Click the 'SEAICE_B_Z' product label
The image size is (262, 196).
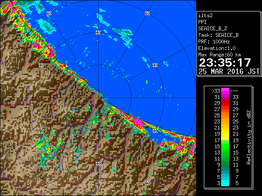click(212, 29)
